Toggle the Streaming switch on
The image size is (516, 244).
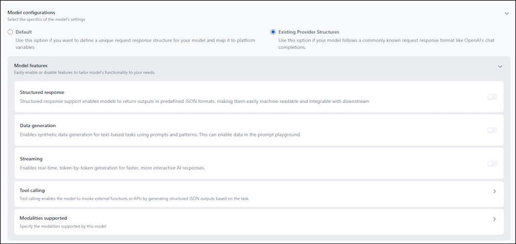(x=492, y=164)
